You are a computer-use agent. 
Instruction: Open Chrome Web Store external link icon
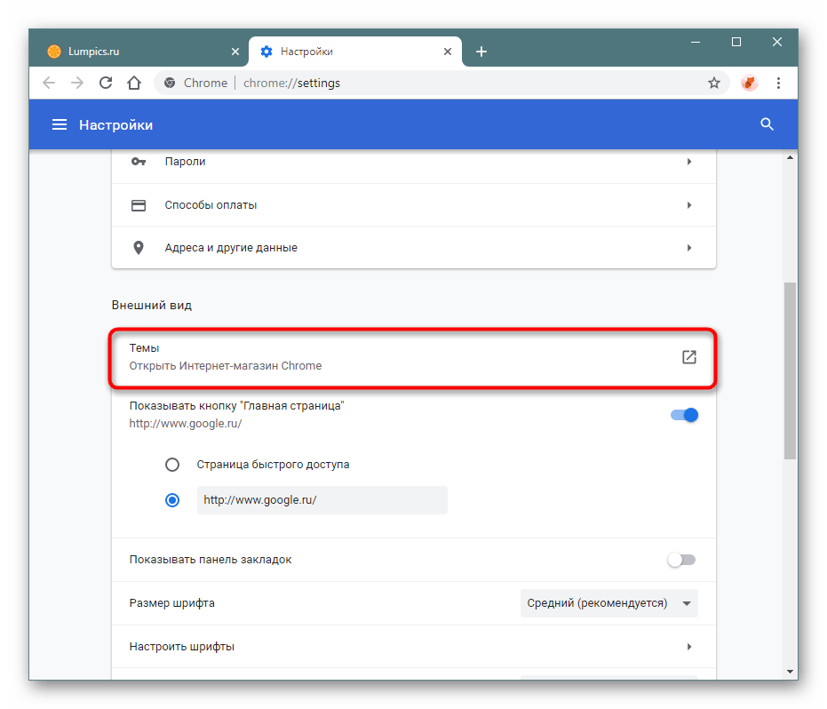(x=688, y=357)
